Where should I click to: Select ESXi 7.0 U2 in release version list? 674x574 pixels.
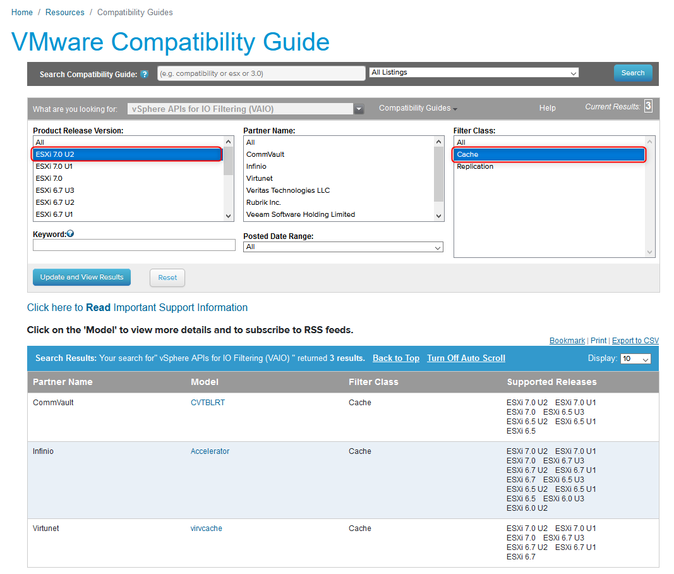click(x=127, y=154)
